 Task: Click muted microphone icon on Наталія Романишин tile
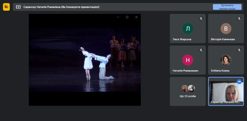point(201,50)
